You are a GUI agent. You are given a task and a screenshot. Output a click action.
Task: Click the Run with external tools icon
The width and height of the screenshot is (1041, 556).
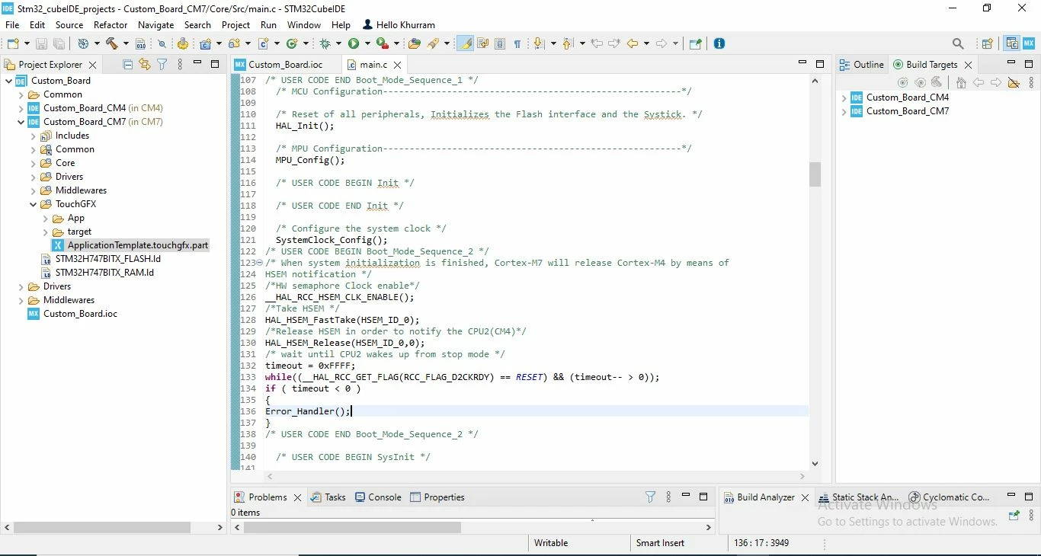(383, 43)
